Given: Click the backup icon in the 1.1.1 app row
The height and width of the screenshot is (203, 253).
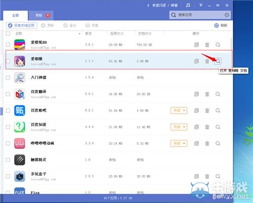Looking at the screenshot, I should (x=196, y=61).
